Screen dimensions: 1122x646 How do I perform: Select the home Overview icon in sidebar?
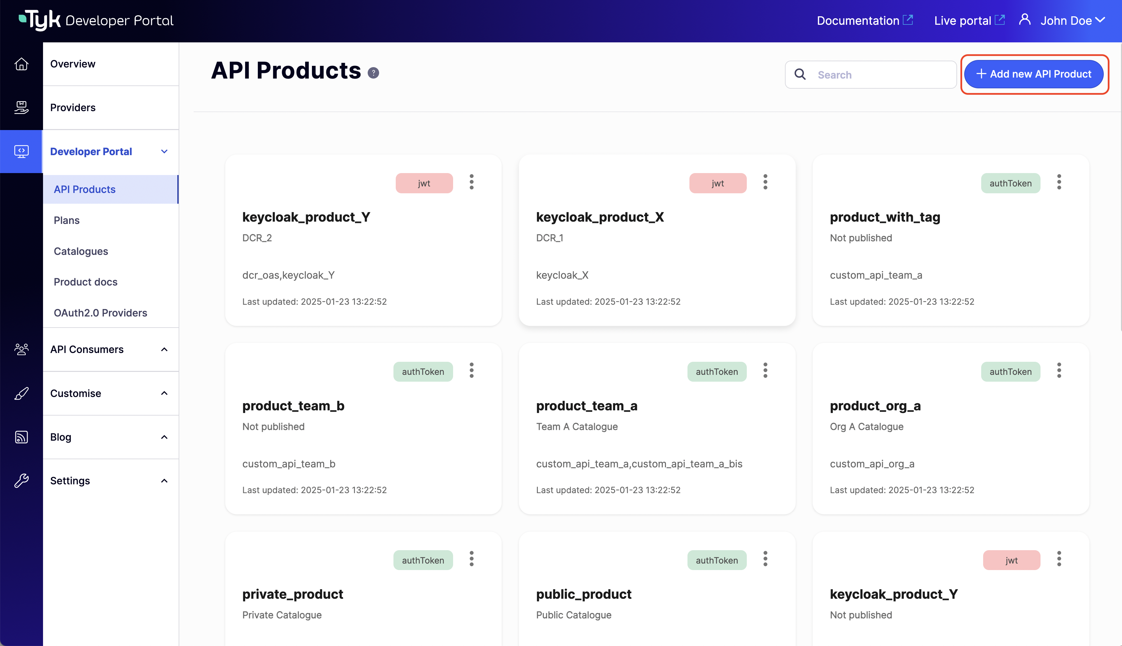coord(21,64)
